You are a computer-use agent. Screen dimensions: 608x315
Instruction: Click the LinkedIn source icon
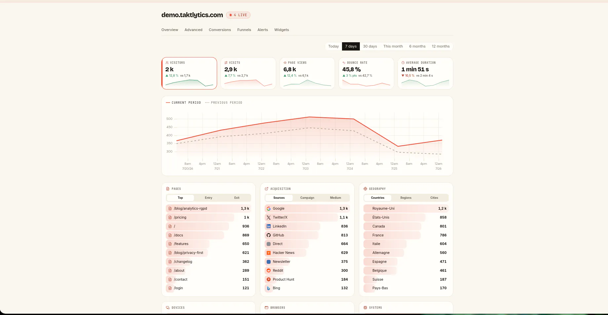pos(269,227)
